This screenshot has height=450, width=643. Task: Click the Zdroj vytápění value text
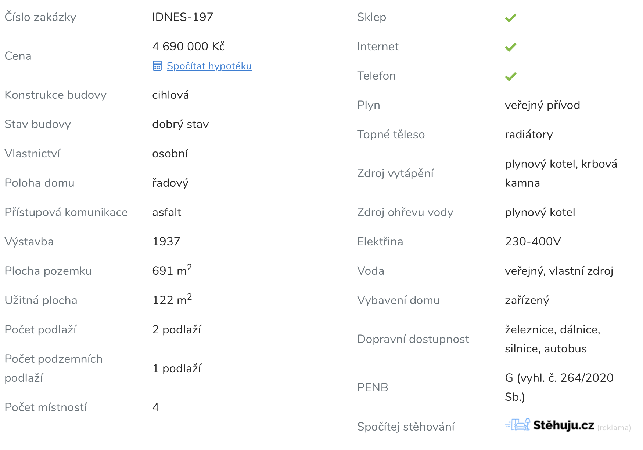(x=561, y=173)
